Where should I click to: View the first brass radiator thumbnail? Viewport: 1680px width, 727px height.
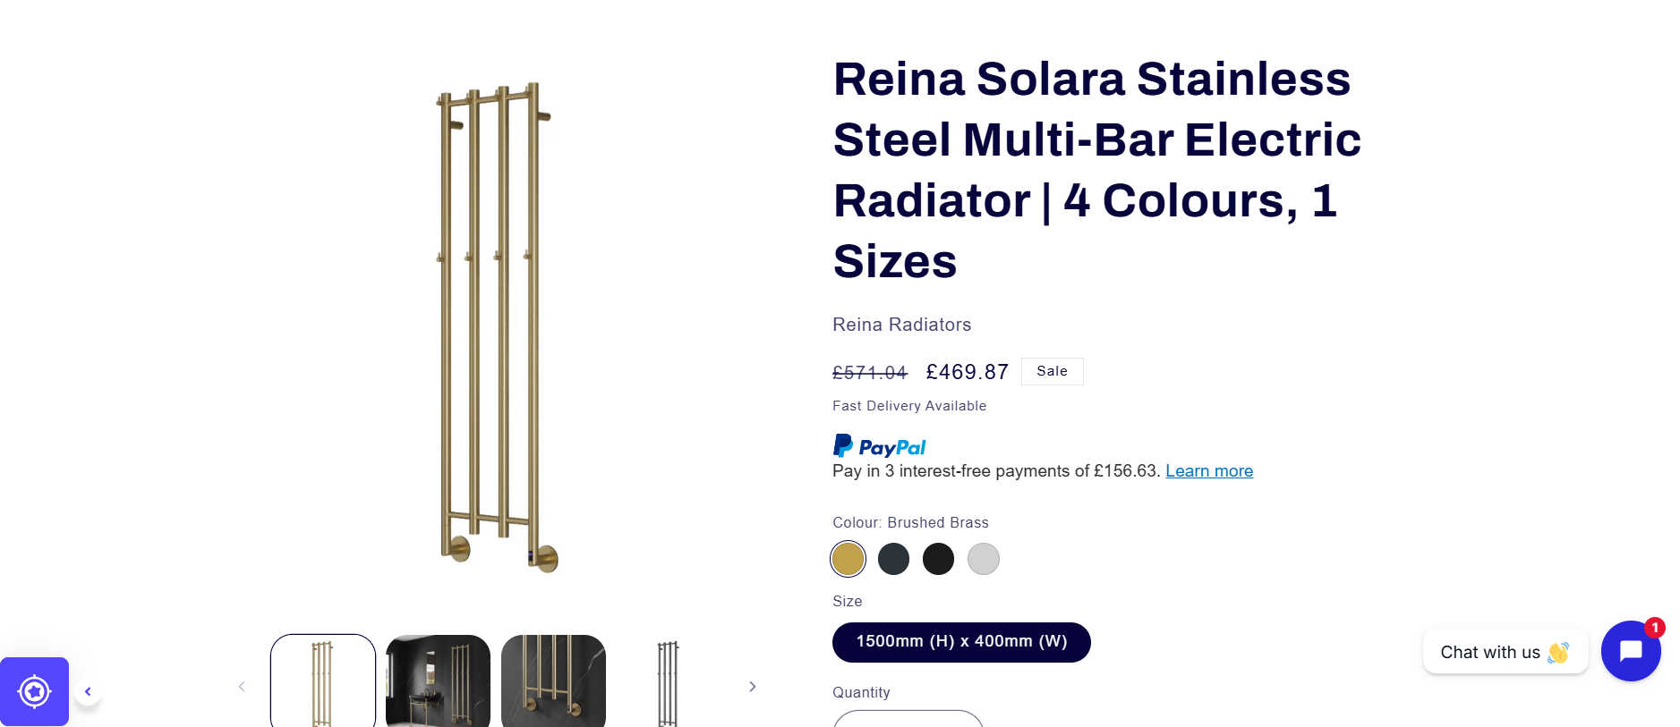[323, 681]
